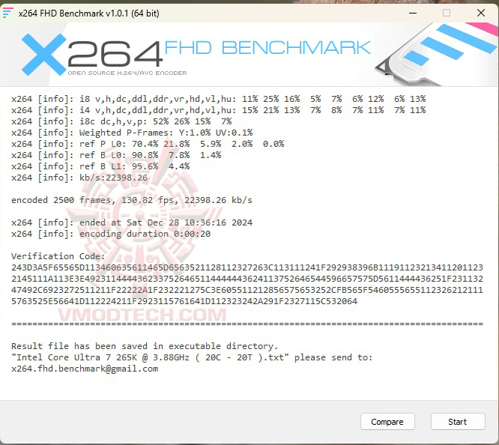This screenshot has height=445, width=499.
Task: Click the kb/s:22398.26 info line
Action: pos(79,178)
